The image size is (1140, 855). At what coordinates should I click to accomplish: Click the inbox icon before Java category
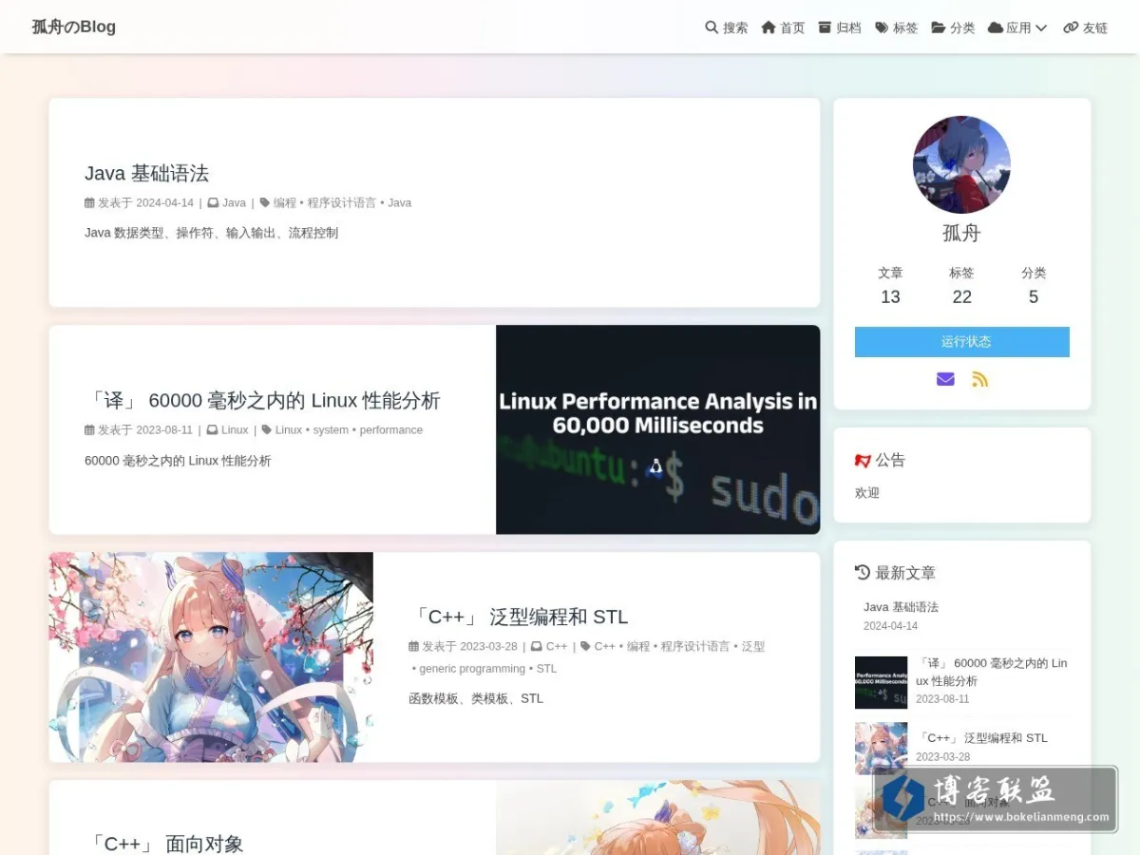213,202
